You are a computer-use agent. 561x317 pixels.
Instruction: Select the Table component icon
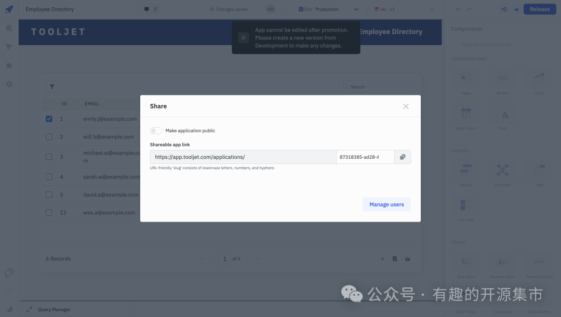[466, 79]
